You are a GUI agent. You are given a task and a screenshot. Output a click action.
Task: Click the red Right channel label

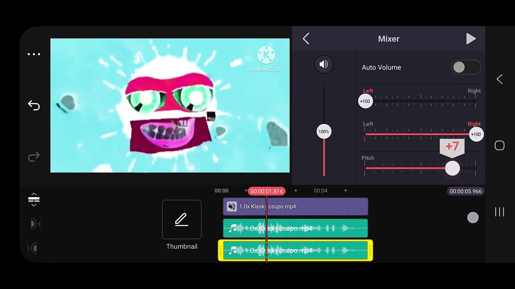click(474, 124)
